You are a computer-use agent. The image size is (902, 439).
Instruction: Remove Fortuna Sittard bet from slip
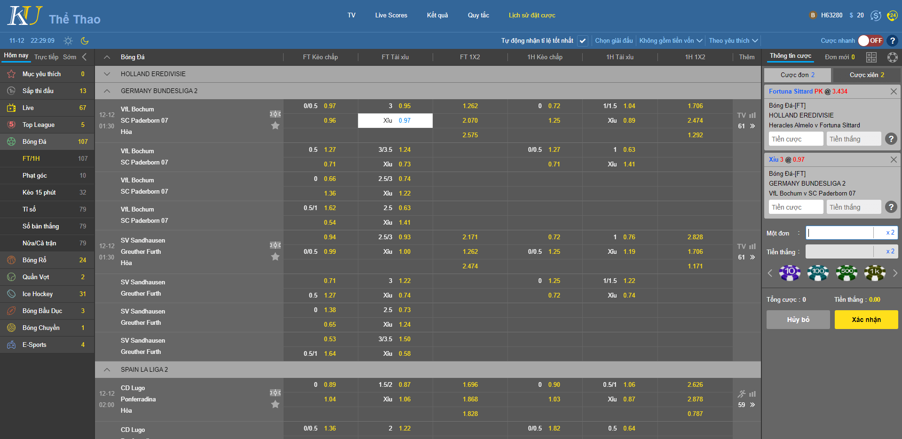[x=894, y=92]
